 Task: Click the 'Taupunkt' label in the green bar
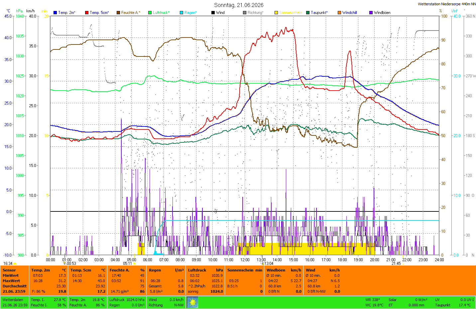point(443,305)
